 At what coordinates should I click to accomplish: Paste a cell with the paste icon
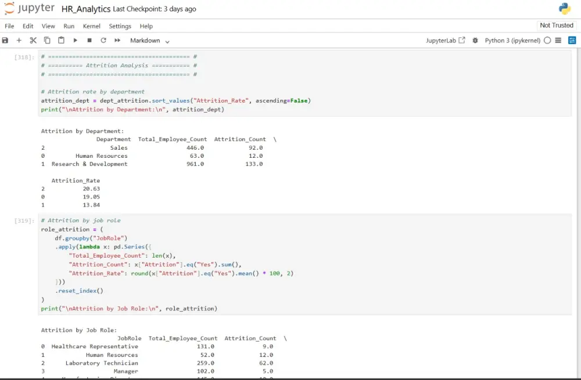pos(61,40)
